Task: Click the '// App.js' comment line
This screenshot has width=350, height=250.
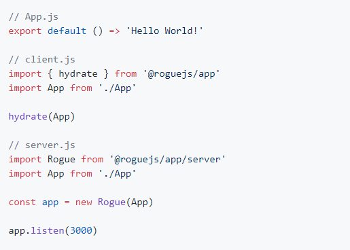Action: click(33, 17)
